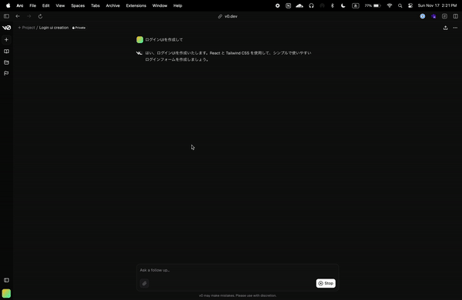Open the Window menu
This screenshot has width=462, height=300.
pyautogui.click(x=159, y=5)
